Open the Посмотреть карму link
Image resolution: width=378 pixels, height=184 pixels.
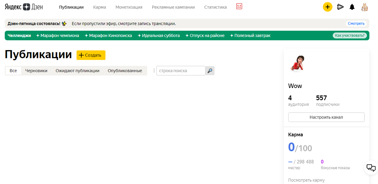[306, 181]
